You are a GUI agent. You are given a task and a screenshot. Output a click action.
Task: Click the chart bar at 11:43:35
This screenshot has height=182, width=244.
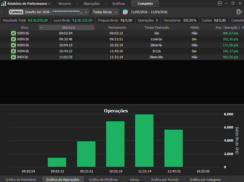click(x=173, y=148)
